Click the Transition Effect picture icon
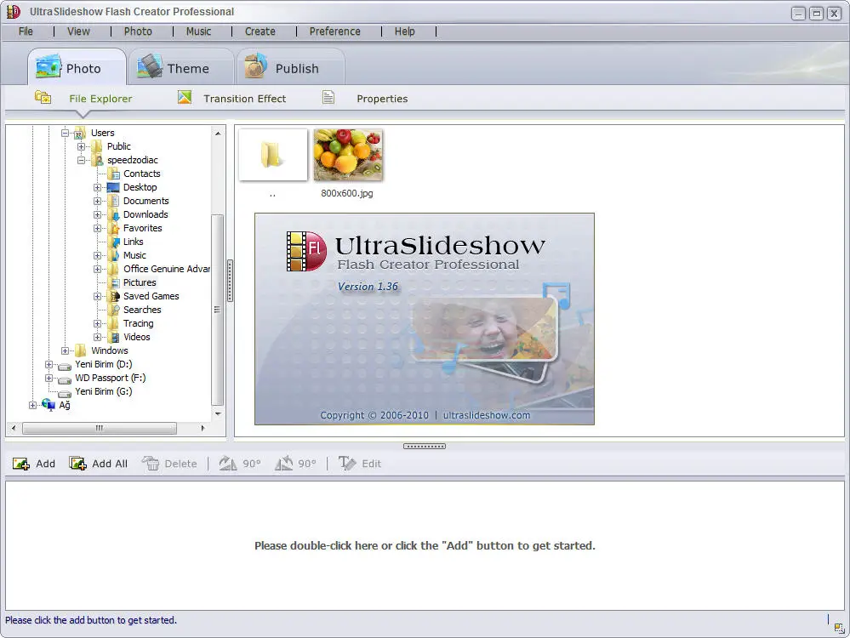This screenshot has width=850, height=638. coord(185,98)
